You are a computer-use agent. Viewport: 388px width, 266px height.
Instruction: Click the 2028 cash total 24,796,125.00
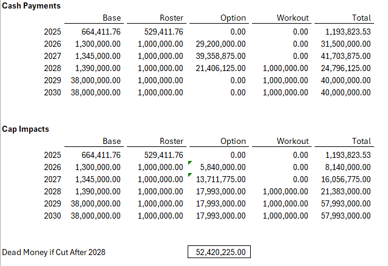[x=345, y=68]
